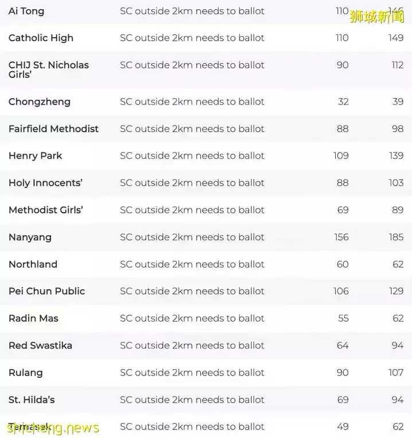Click the Rulang school name
The image size is (412, 438).
pos(26,373)
